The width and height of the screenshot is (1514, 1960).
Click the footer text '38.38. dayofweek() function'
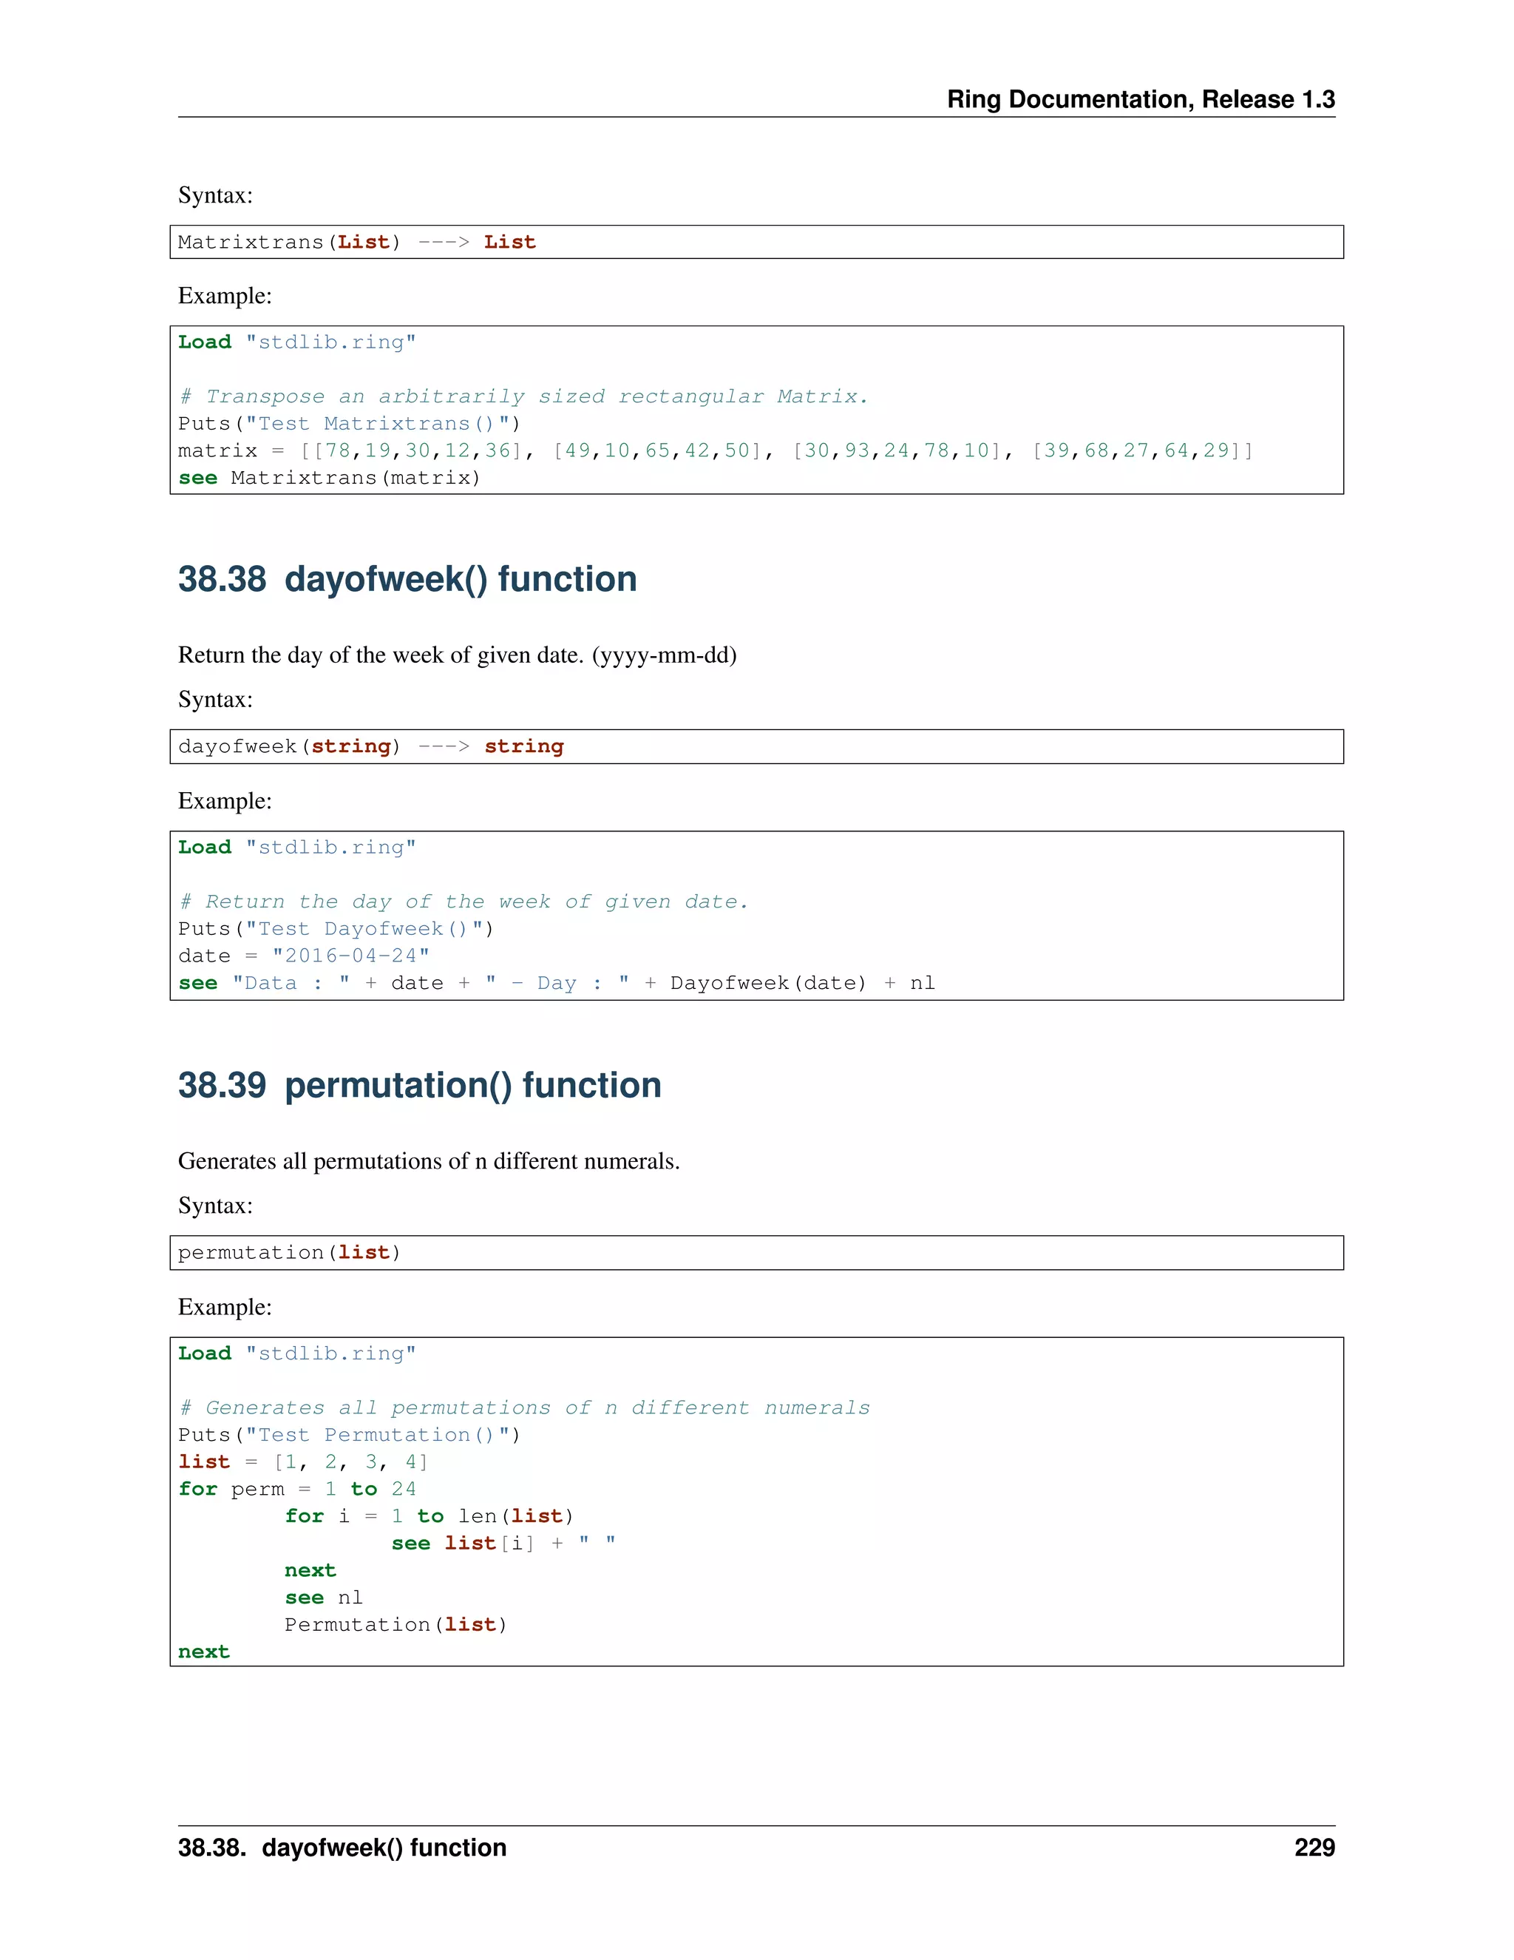[342, 1848]
